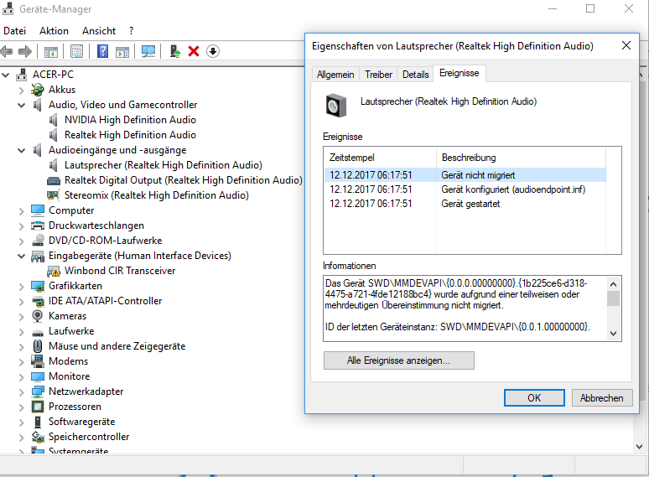Open the Ansicht menu
Screen dimensions: 649x477
pyautogui.click(x=99, y=31)
